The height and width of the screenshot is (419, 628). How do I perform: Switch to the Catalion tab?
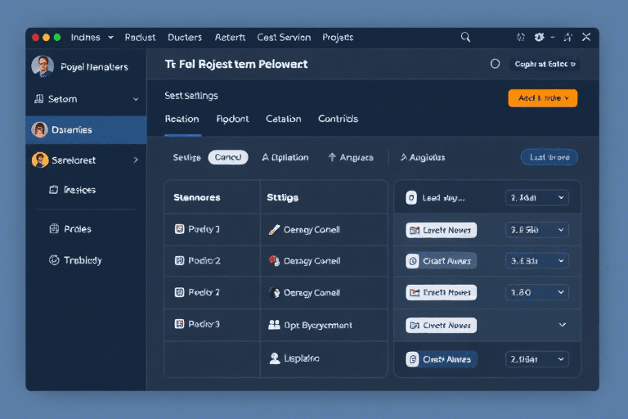[284, 119]
